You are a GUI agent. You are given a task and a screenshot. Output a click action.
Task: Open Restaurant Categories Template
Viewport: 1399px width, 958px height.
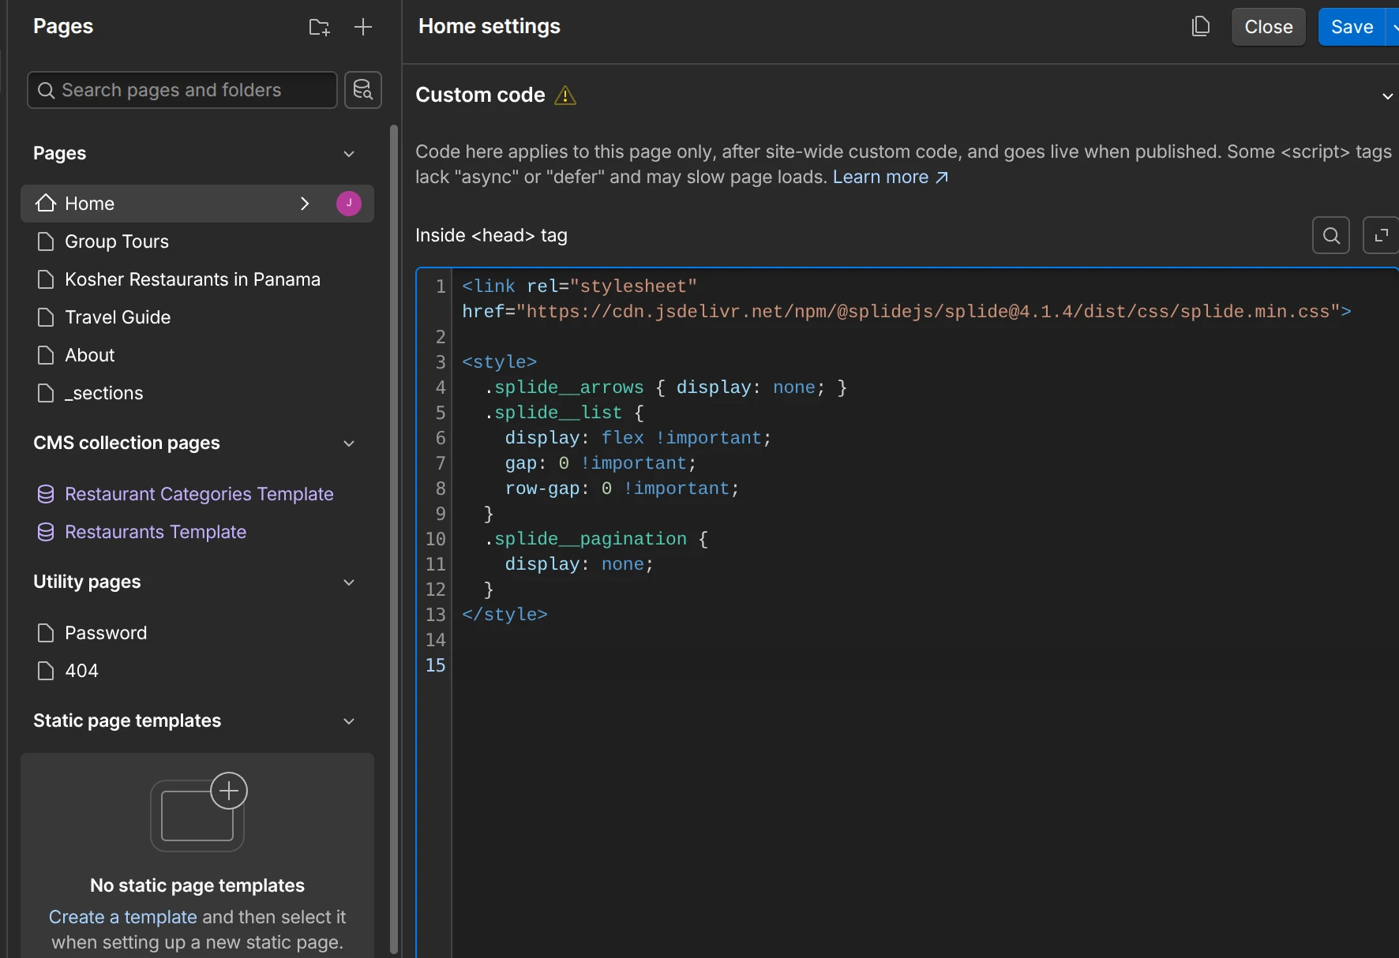(x=199, y=494)
